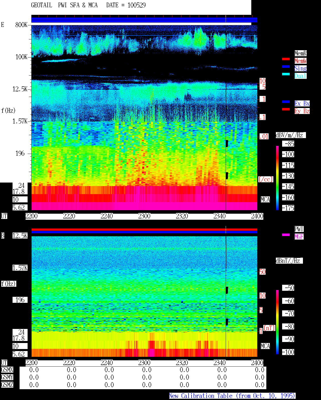Viewport: 321px width, 400px height.
Task: Click the red '50' nT scale tick
Action: pos(262,272)
